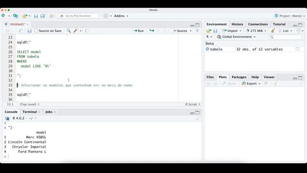Create a new file with the plus icon
Screen dimensions: 307x173
(3, 15)
